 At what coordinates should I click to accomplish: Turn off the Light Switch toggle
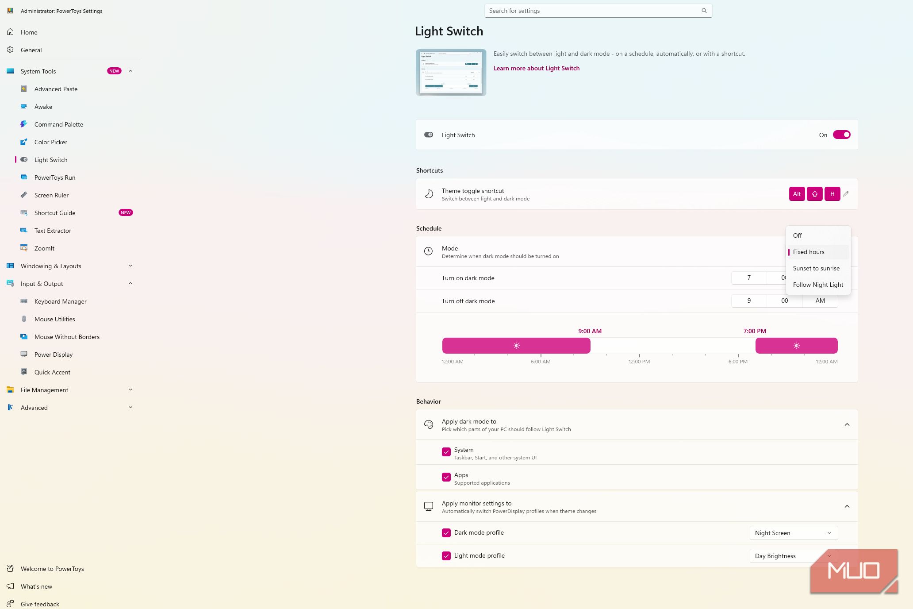point(841,135)
